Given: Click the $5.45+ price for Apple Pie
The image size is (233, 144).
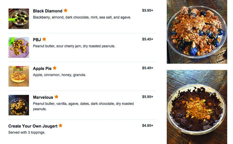Looking at the screenshot, I should pos(148,68).
